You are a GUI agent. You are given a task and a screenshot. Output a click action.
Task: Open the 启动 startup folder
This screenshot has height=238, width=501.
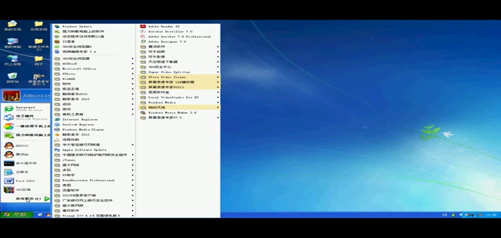click(x=93, y=104)
